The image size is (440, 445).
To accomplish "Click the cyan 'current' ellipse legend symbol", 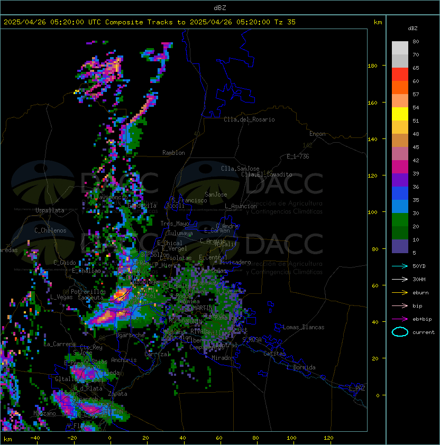I will click(x=400, y=332).
